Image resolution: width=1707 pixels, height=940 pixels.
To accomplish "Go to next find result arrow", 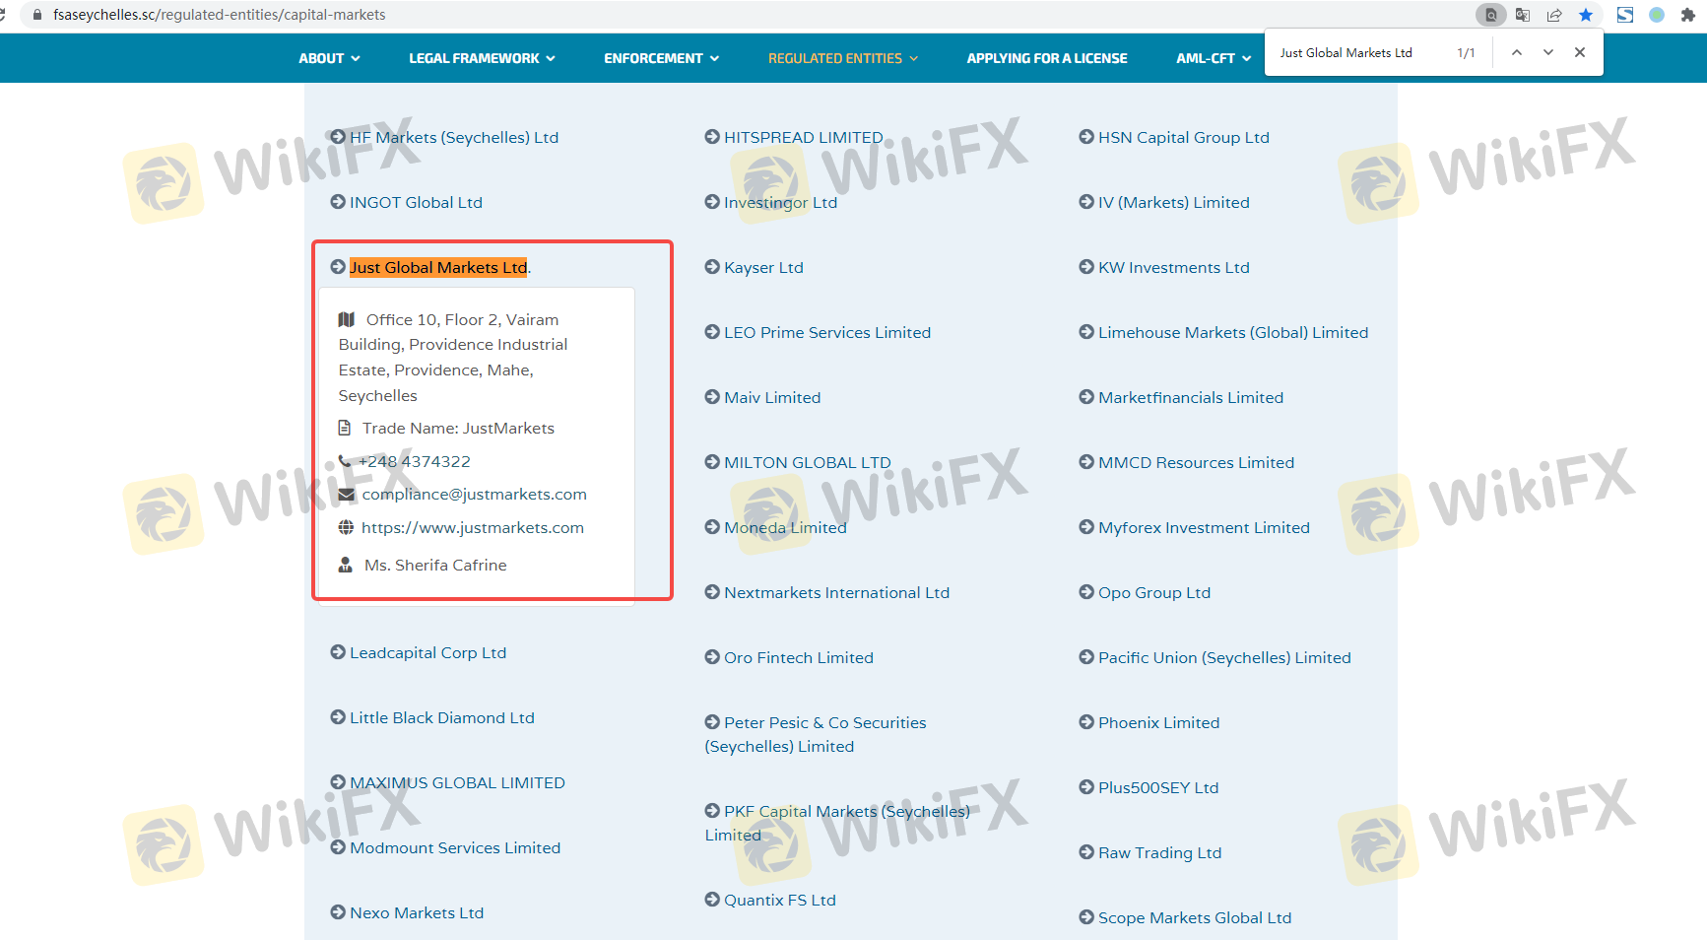I will point(1548,53).
